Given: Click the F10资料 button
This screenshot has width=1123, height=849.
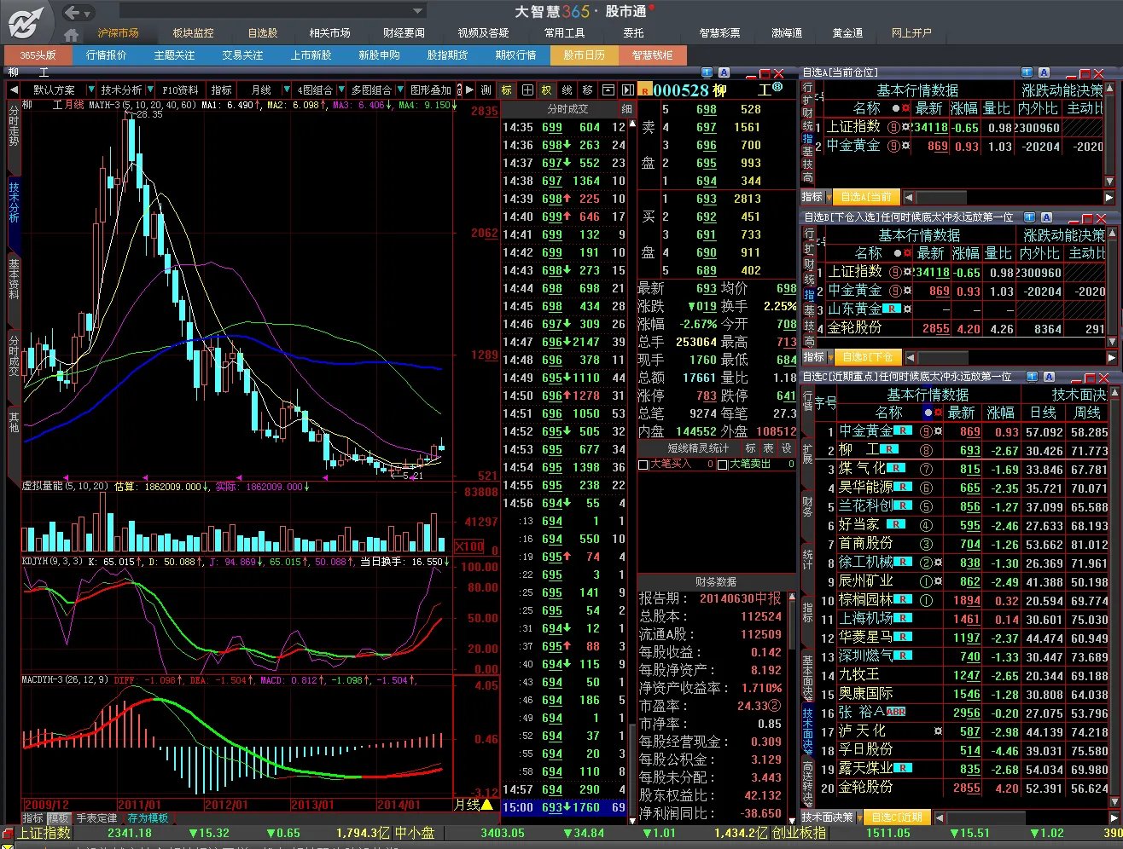Looking at the screenshot, I should click(180, 90).
